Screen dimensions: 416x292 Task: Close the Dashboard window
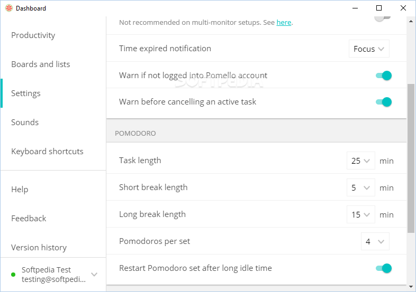[x=403, y=8]
